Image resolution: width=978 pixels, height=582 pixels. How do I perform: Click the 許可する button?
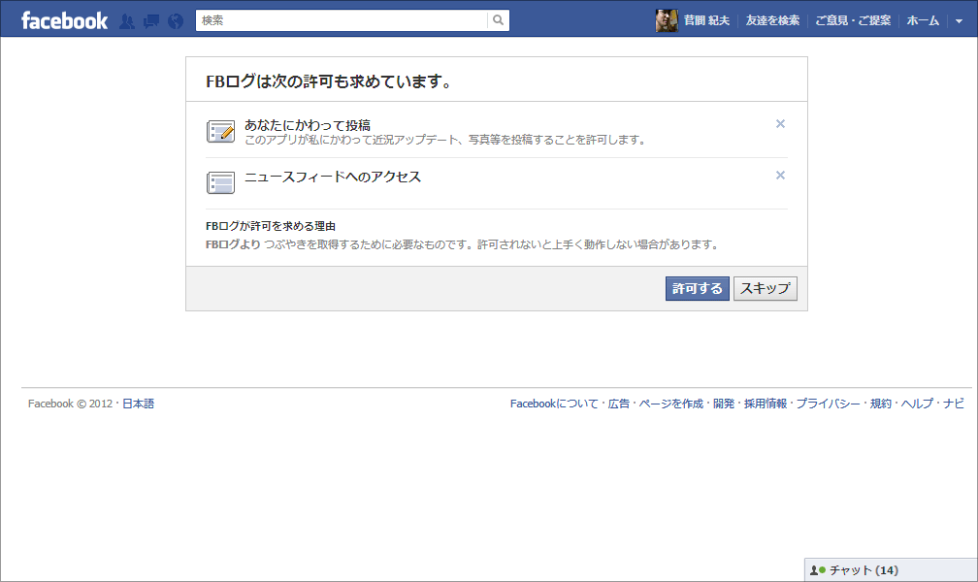tap(698, 289)
